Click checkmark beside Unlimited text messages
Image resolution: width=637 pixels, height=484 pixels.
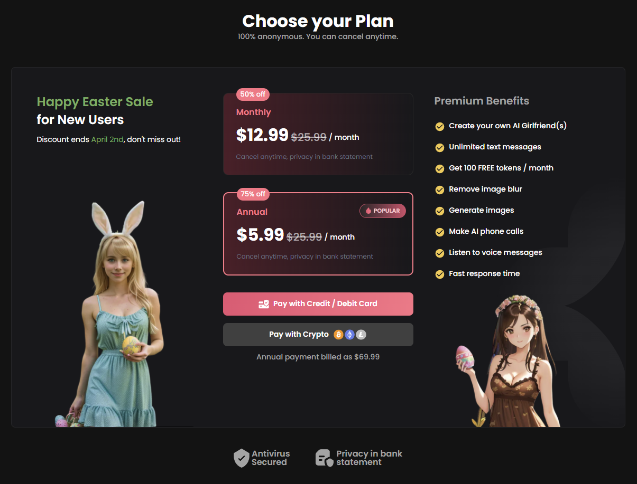(x=439, y=147)
